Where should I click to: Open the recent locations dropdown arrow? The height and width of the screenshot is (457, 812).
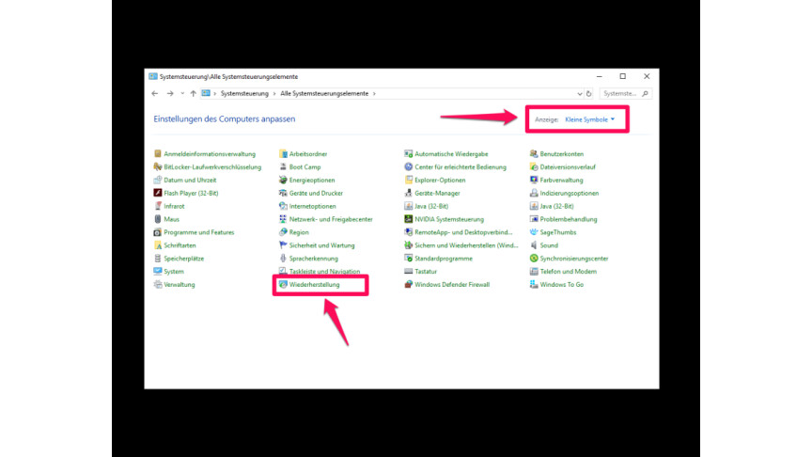click(182, 94)
